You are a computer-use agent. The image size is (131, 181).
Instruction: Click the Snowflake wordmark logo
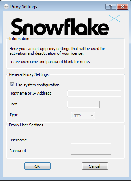[60, 27]
